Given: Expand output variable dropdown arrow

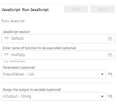Looking at the screenshot, I should tap(102, 97).
